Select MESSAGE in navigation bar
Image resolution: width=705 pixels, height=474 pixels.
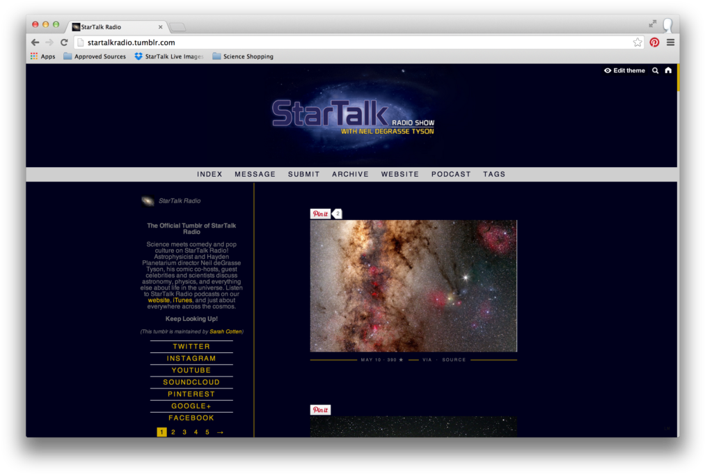click(x=255, y=174)
